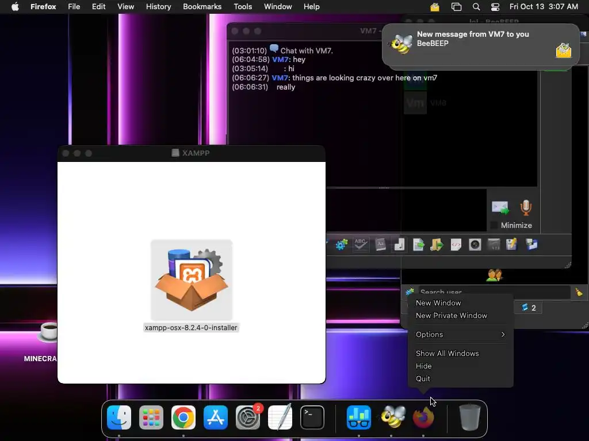
Task: Click the bee icon on the notification
Action: pyautogui.click(x=400, y=44)
